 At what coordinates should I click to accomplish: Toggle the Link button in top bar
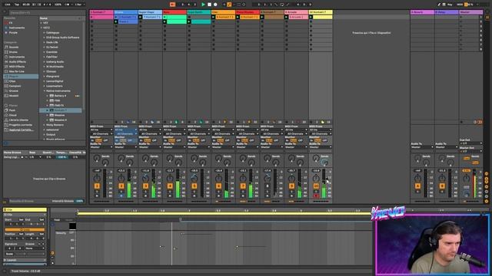click(x=8, y=5)
